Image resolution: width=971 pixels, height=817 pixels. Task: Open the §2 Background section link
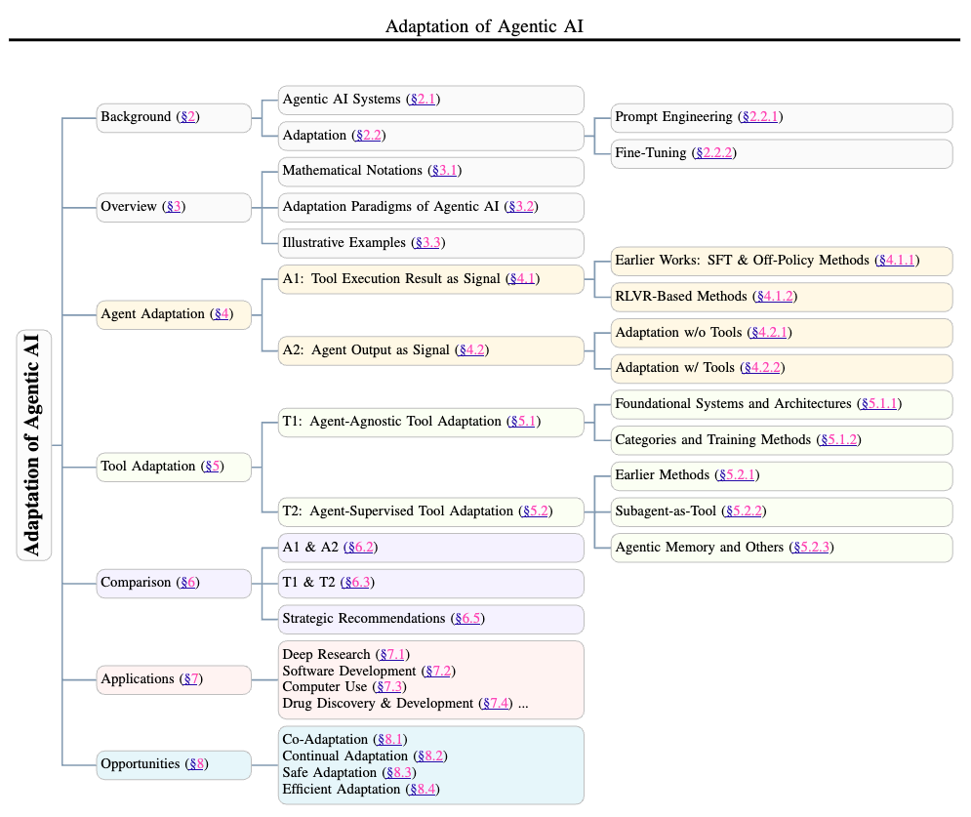click(188, 117)
